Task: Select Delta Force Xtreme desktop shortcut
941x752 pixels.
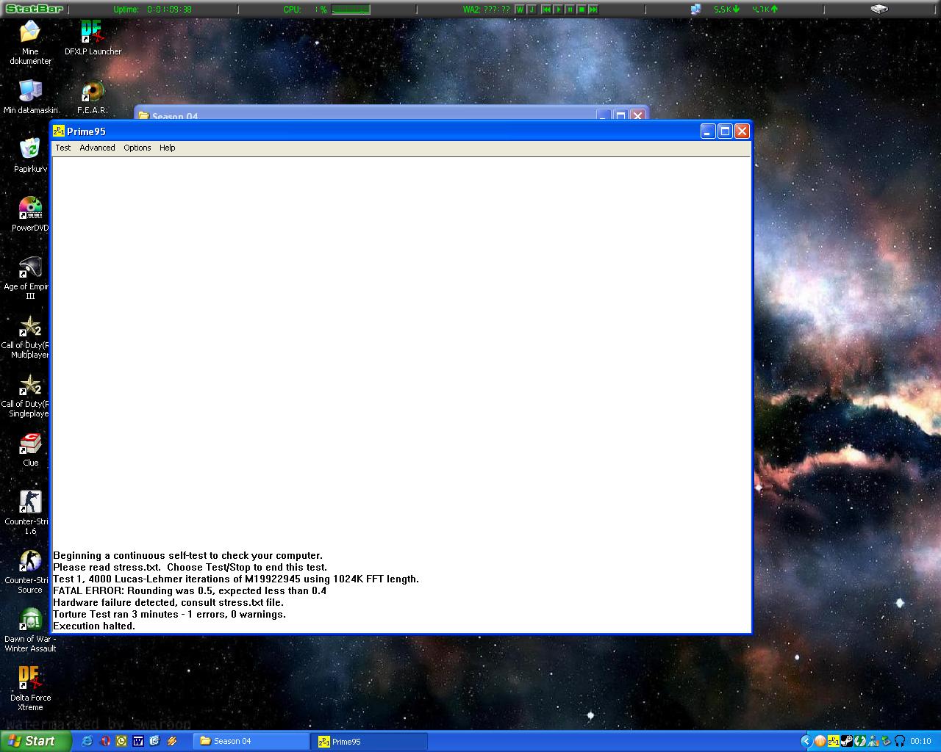Action: pos(30,689)
